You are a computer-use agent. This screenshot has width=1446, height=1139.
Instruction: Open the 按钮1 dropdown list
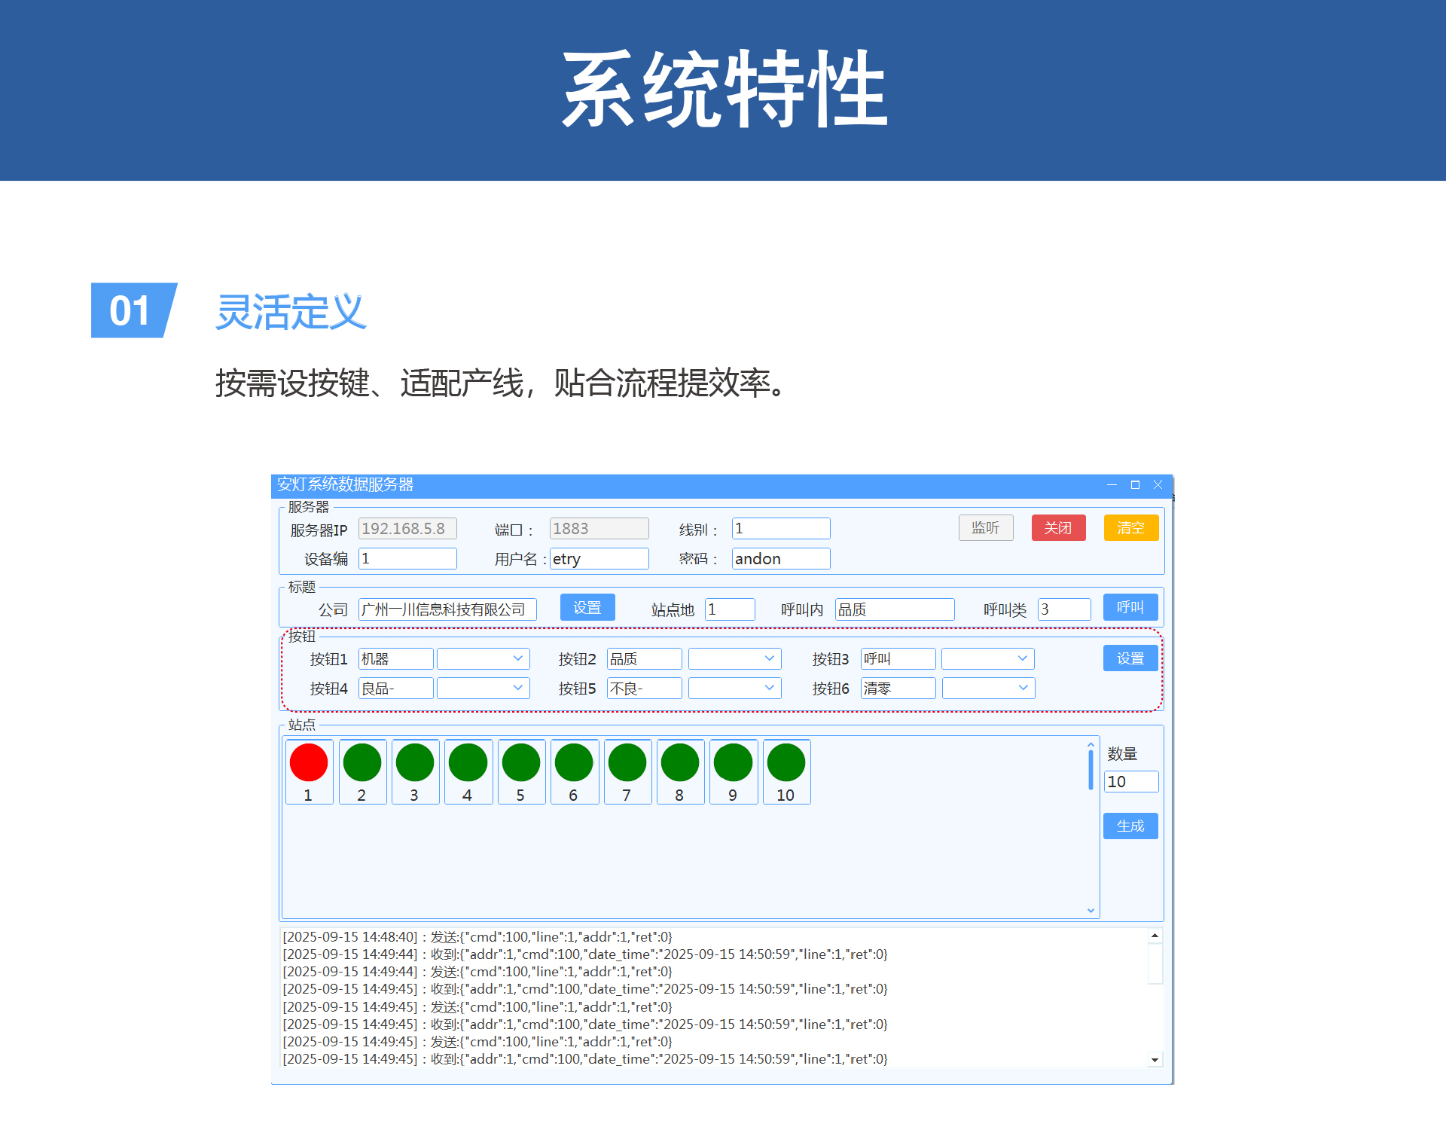point(517,659)
